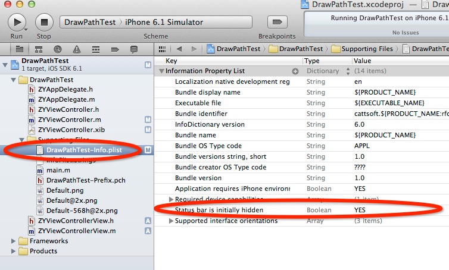Select Default-568h@2x.png image file
449x270 pixels.
(x=82, y=211)
